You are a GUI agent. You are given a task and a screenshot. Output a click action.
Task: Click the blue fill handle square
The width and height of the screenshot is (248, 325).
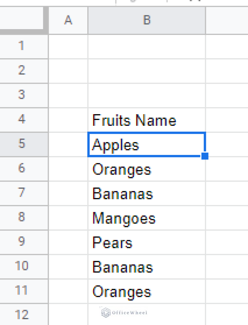[x=205, y=156]
